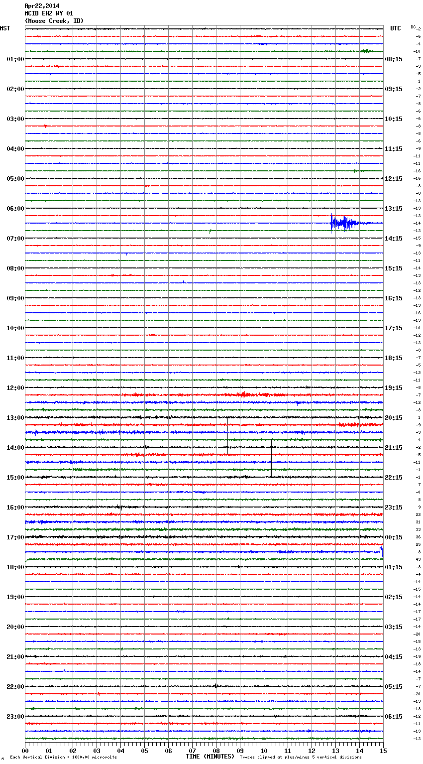Screen dimensions: 423x764
Task: Click the small red event blip near 03:15
Action: pos(45,126)
